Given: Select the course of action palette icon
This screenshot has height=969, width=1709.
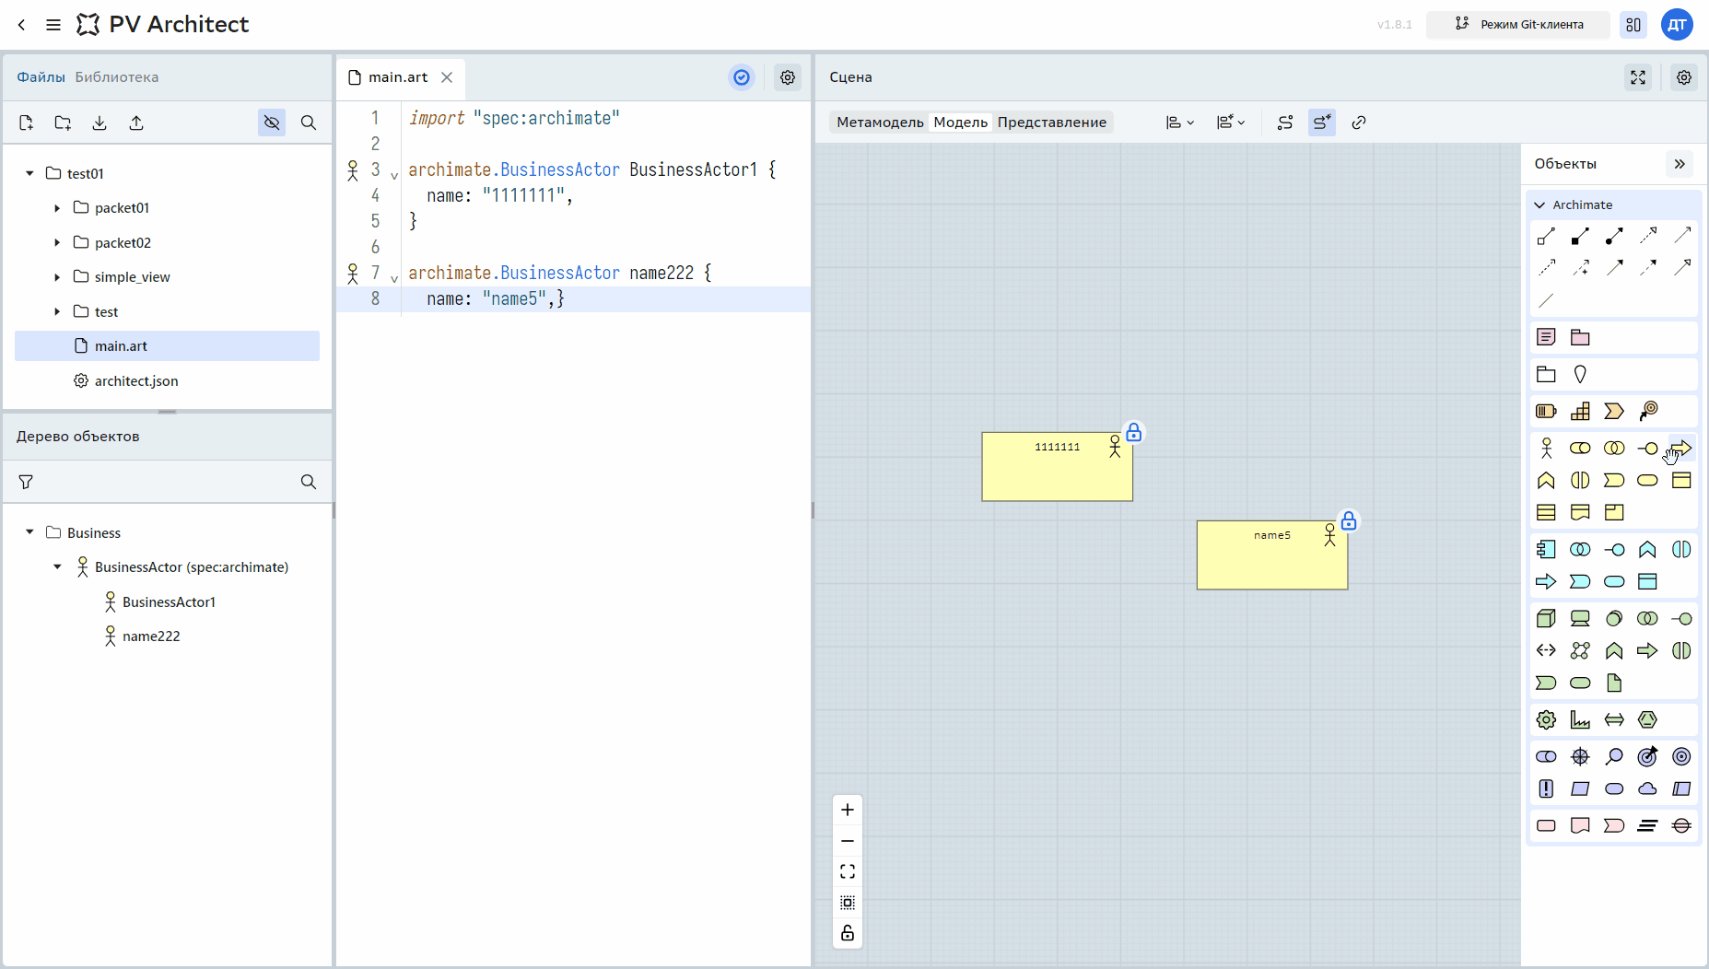Looking at the screenshot, I should pyautogui.click(x=1648, y=411).
